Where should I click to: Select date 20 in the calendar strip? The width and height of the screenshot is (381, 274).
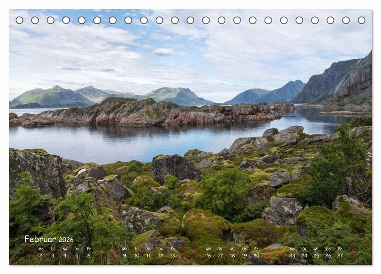[x=256, y=255]
